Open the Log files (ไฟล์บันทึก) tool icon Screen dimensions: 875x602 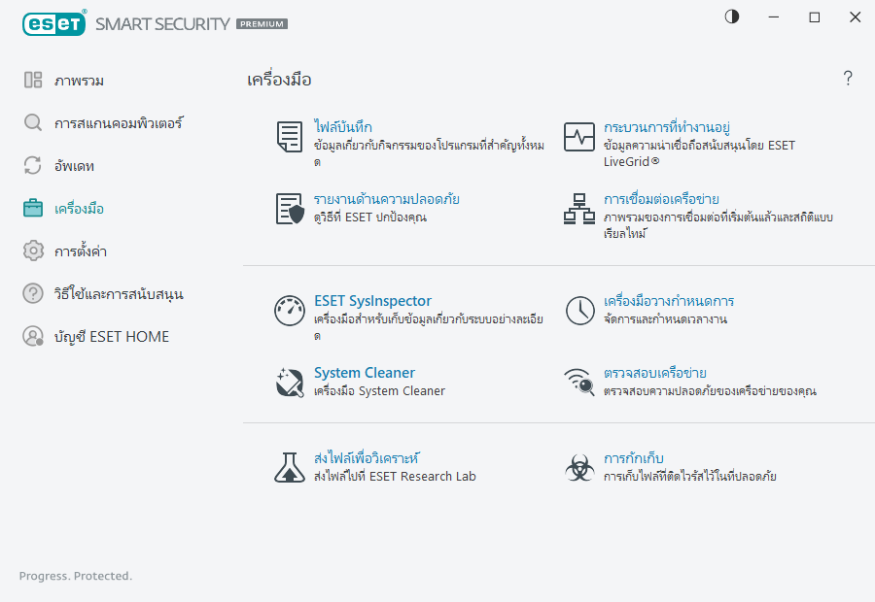[x=289, y=137]
